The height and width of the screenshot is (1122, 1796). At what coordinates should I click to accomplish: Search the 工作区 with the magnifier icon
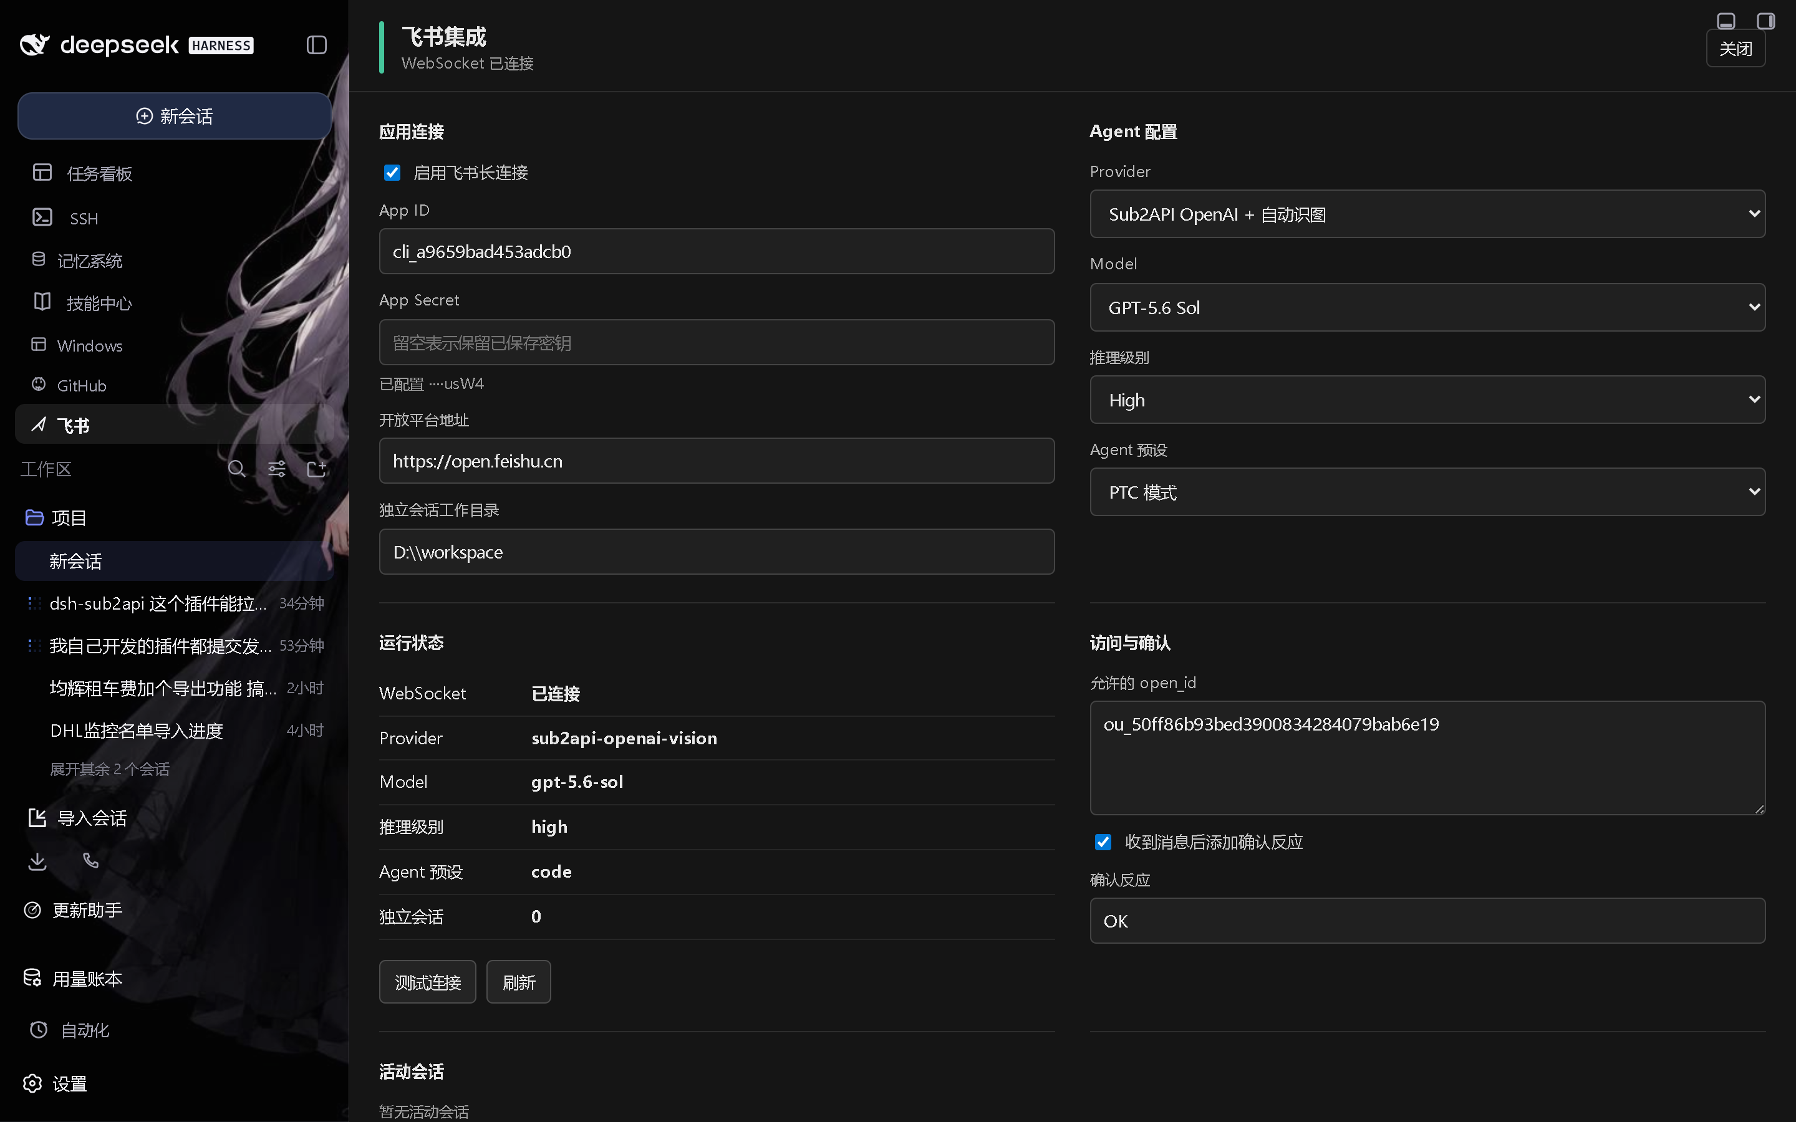pos(237,469)
